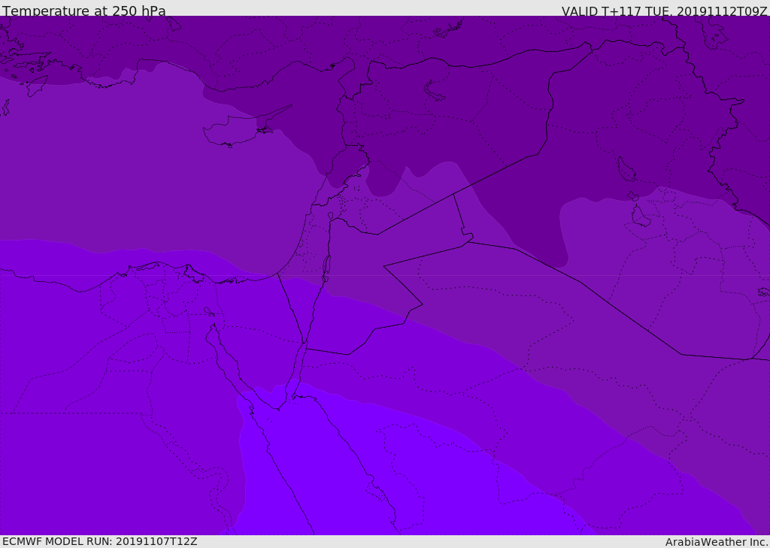Click the VALID T+117 timestamp text
The width and height of the screenshot is (770, 548).
pyautogui.click(x=664, y=11)
